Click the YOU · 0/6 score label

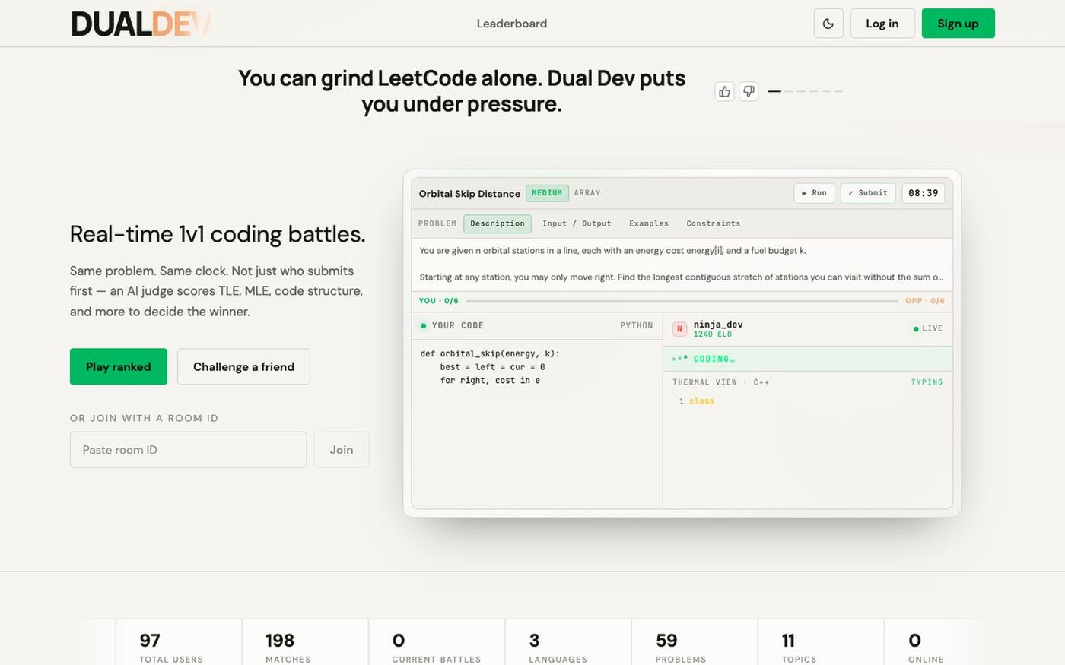coord(439,301)
